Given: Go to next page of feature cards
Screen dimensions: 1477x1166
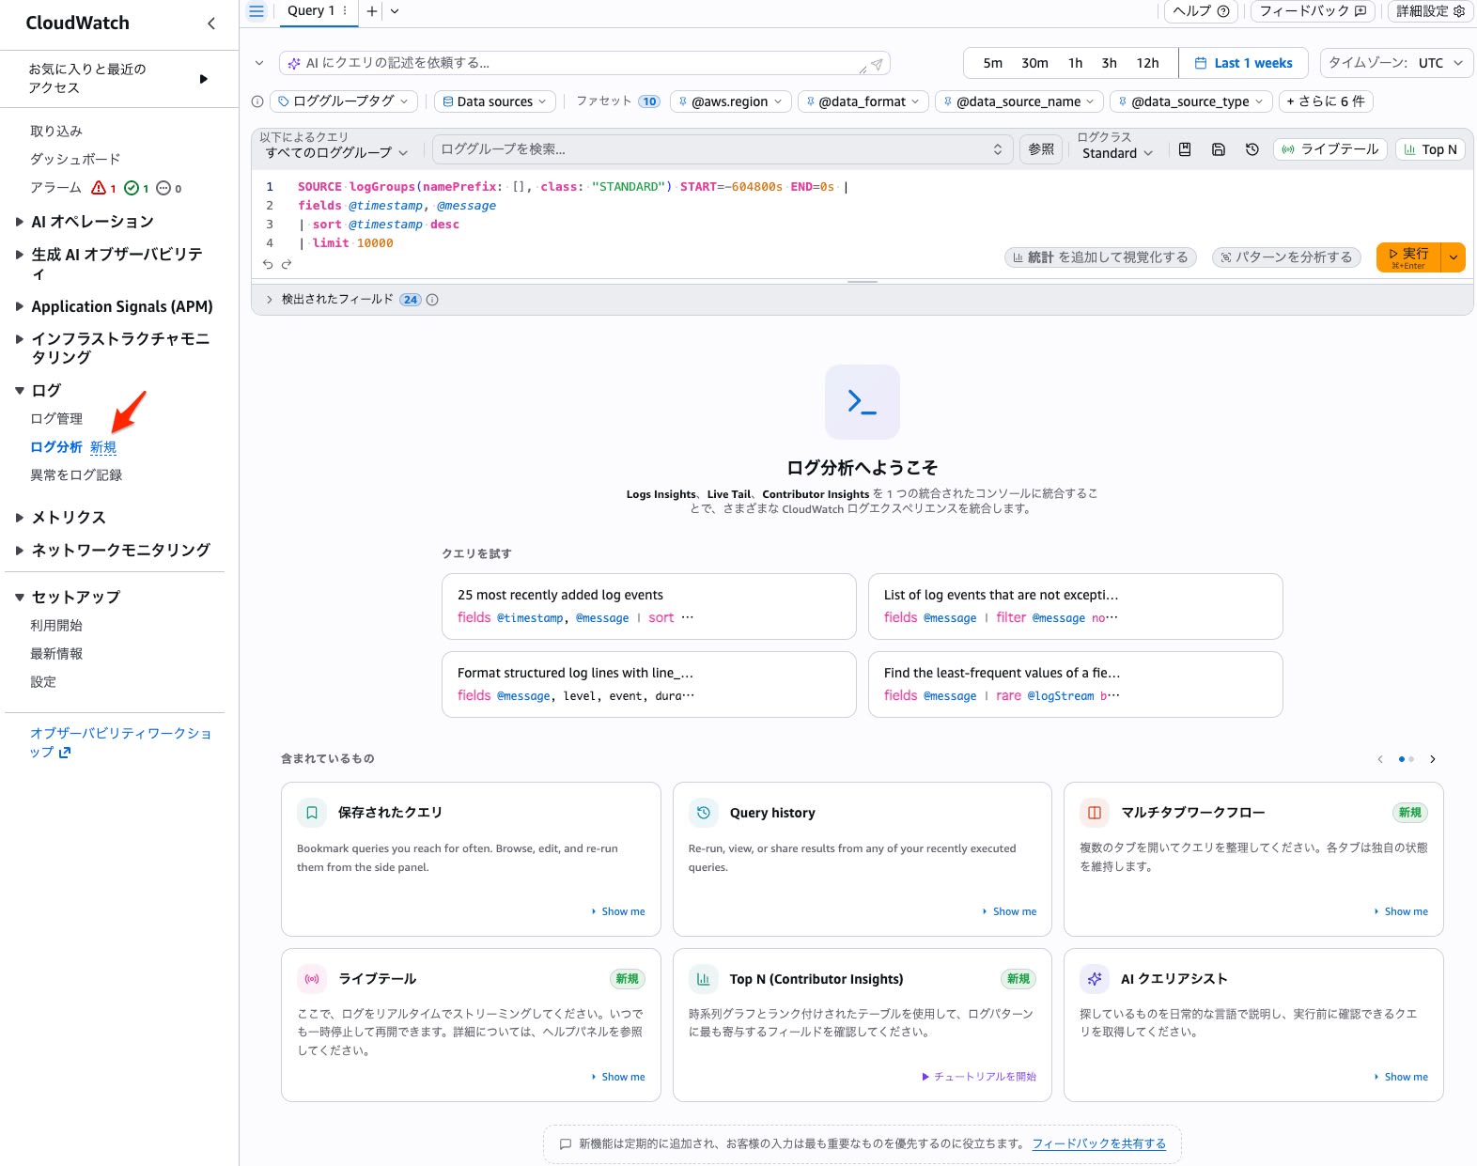Looking at the screenshot, I should click(x=1432, y=759).
